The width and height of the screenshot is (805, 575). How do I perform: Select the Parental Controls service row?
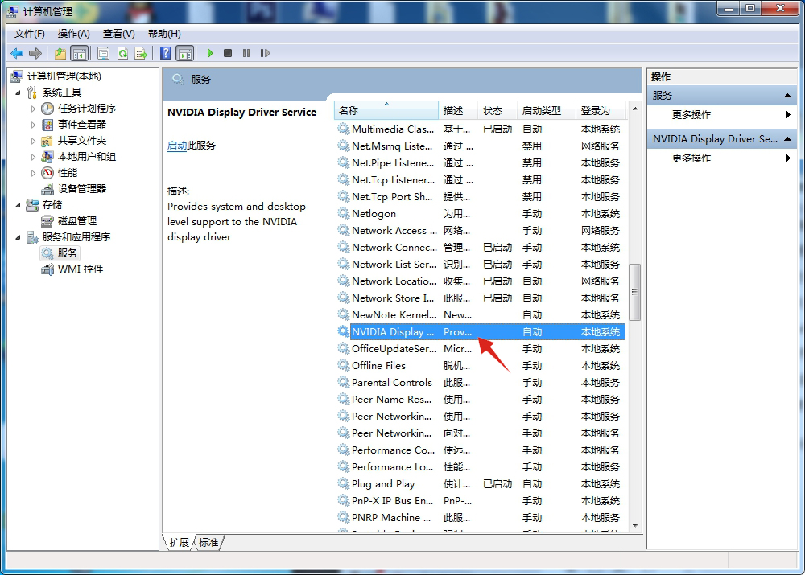[481, 383]
